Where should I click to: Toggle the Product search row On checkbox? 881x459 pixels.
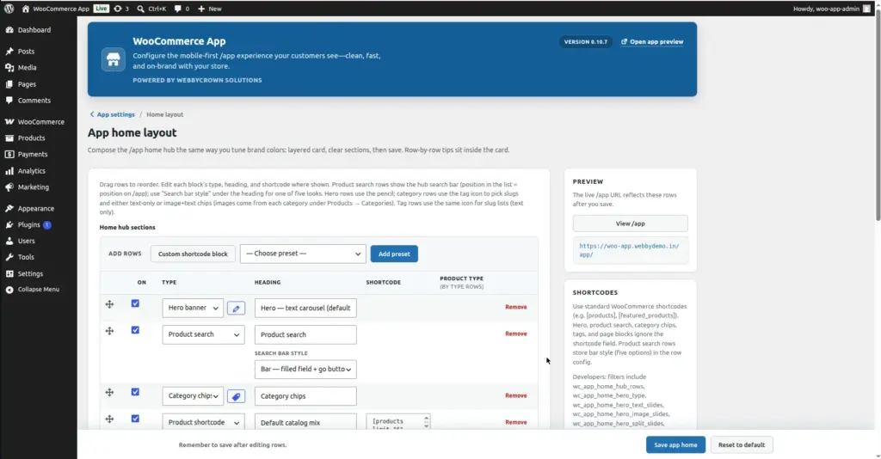pyautogui.click(x=135, y=331)
